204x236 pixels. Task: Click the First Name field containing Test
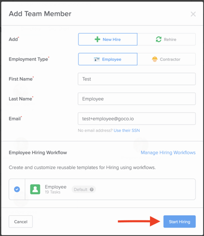click(x=136, y=79)
